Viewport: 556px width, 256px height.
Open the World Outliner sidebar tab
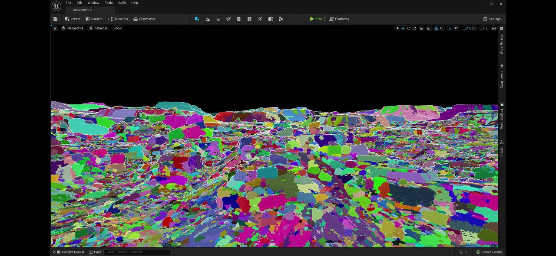(x=502, y=116)
